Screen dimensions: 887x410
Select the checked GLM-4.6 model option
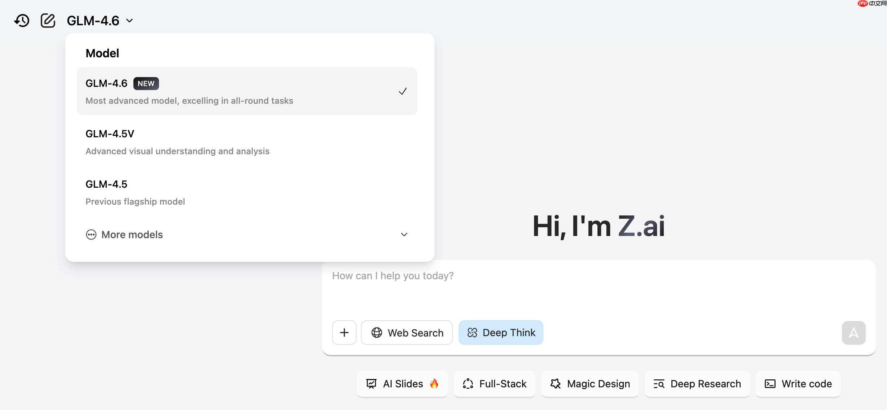[247, 91]
